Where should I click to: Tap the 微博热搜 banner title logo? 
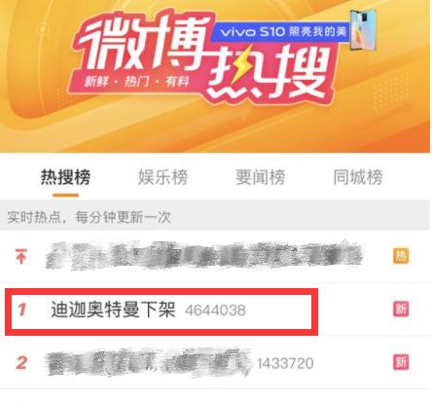click(x=201, y=56)
